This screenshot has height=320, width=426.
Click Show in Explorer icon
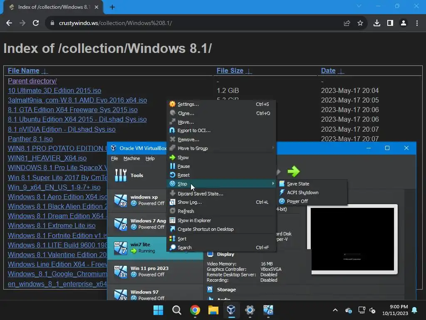point(172,220)
